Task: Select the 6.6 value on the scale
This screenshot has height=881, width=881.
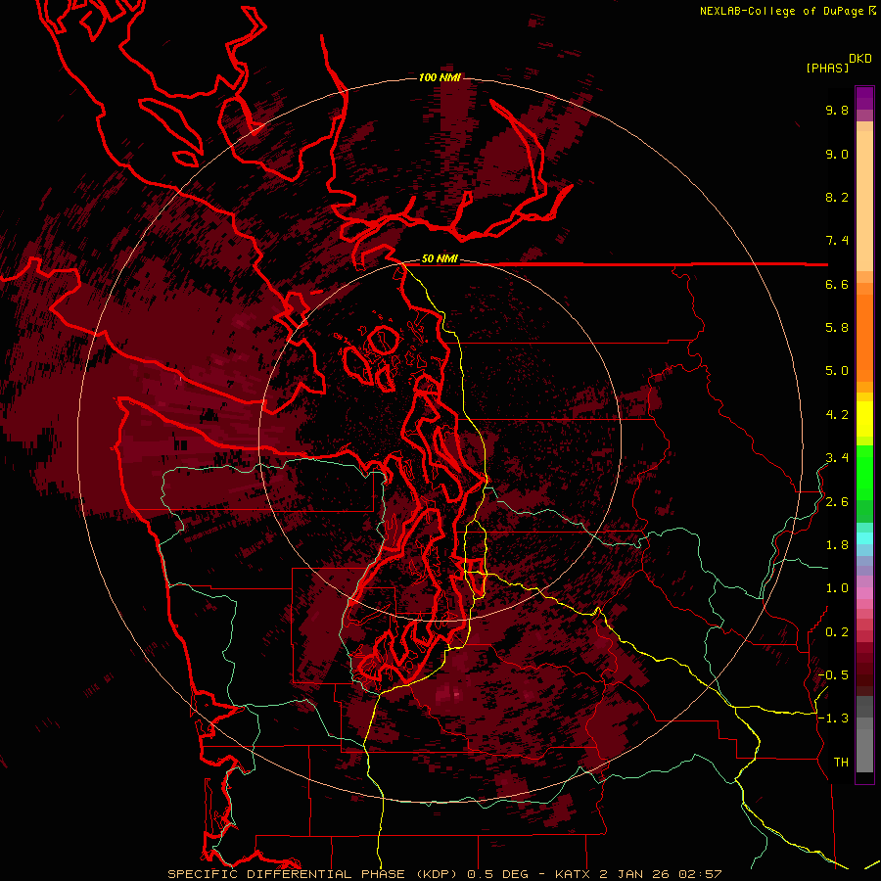Action: (x=837, y=284)
